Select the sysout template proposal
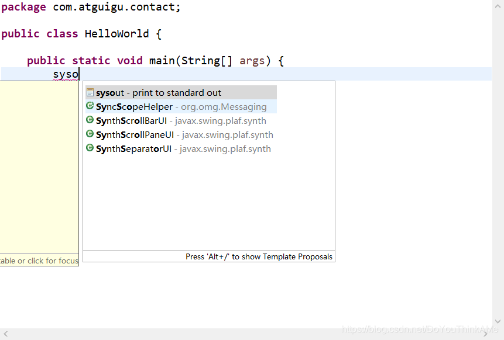504x340 pixels. (181, 92)
